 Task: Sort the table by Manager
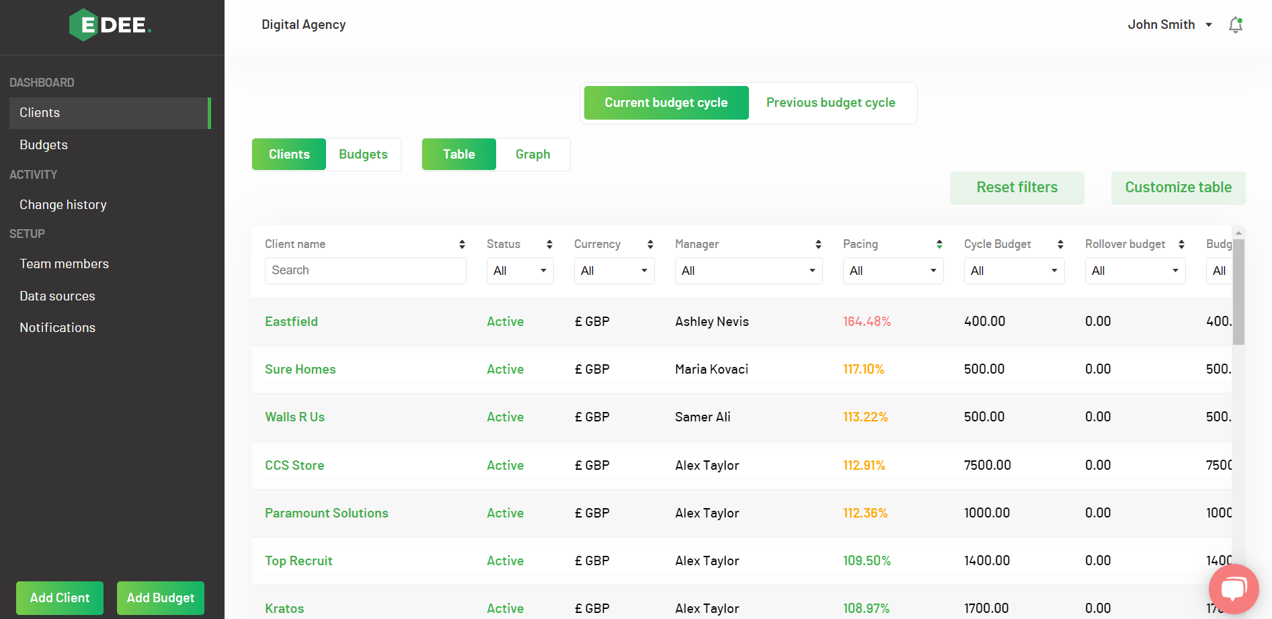[x=818, y=244]
